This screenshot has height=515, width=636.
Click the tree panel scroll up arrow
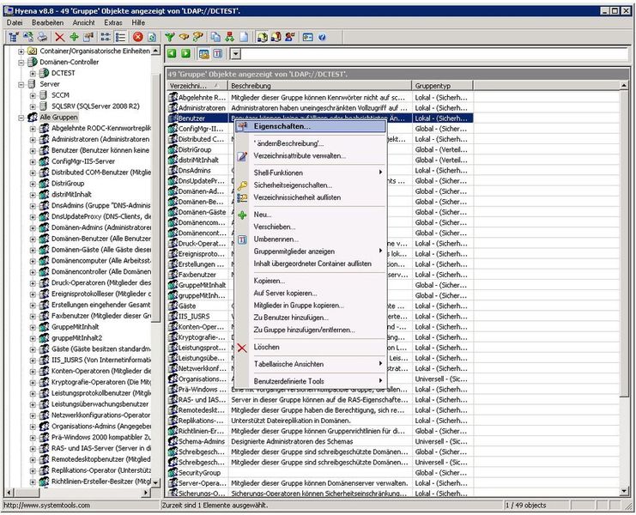pyautogui.click(x=155, y=51)
